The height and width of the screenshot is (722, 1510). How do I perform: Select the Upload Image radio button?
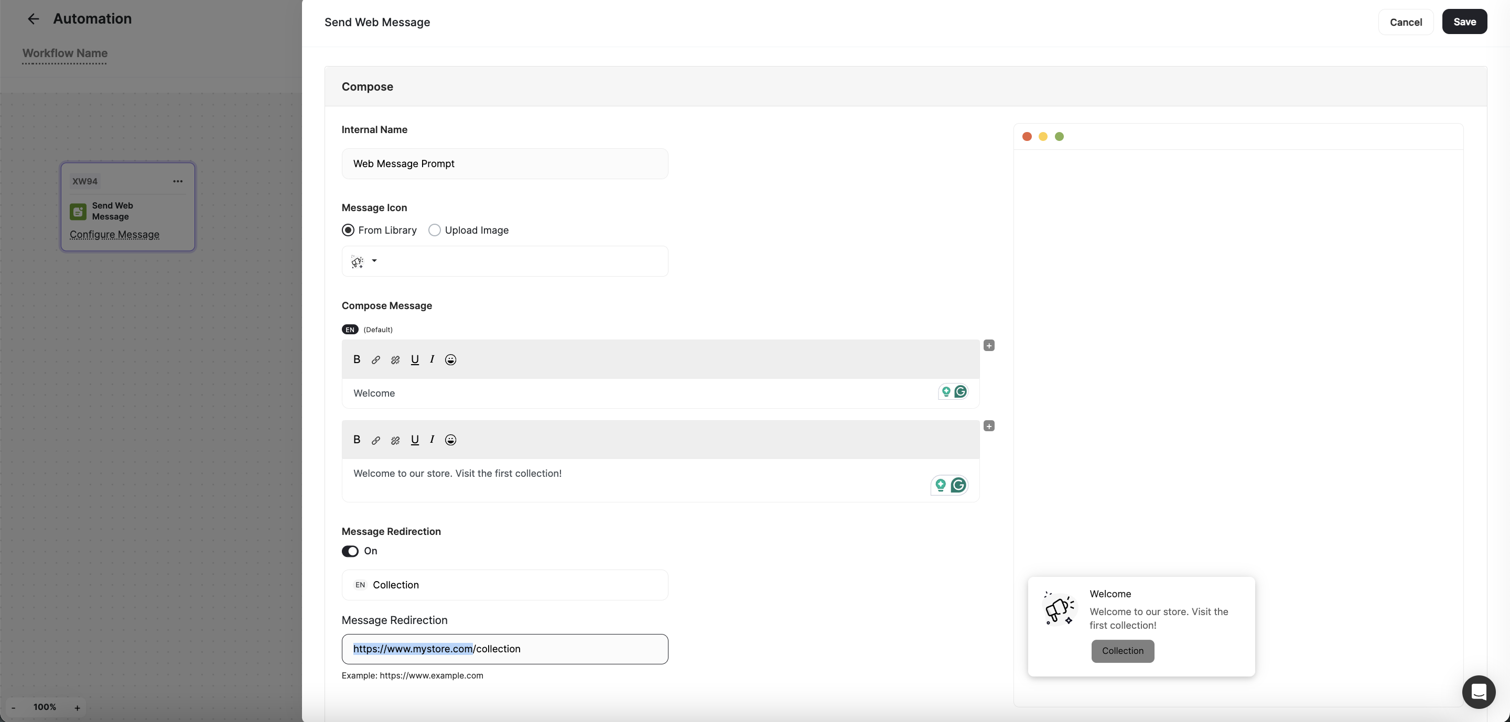pyautogui.click(x=434, y=229)
